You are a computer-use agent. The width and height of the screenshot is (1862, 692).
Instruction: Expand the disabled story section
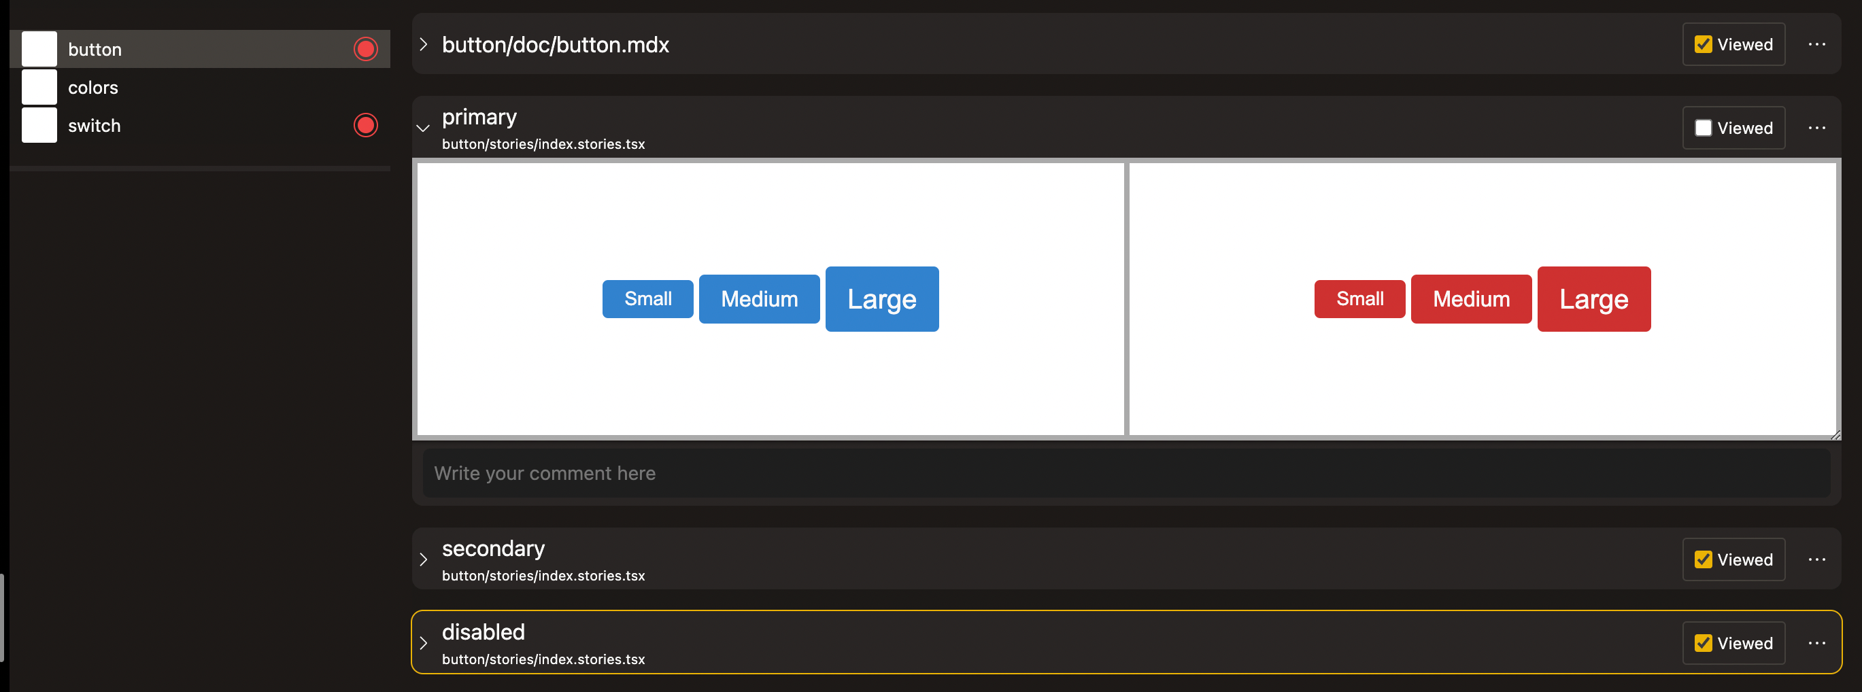pos(424,643)
